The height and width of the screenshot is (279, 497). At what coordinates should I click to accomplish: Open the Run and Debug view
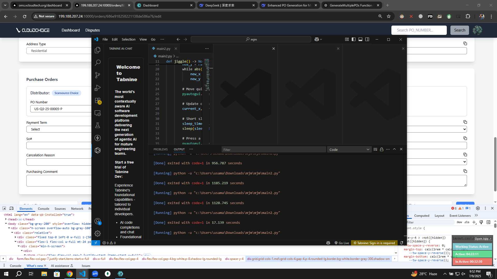coord(98,88)
